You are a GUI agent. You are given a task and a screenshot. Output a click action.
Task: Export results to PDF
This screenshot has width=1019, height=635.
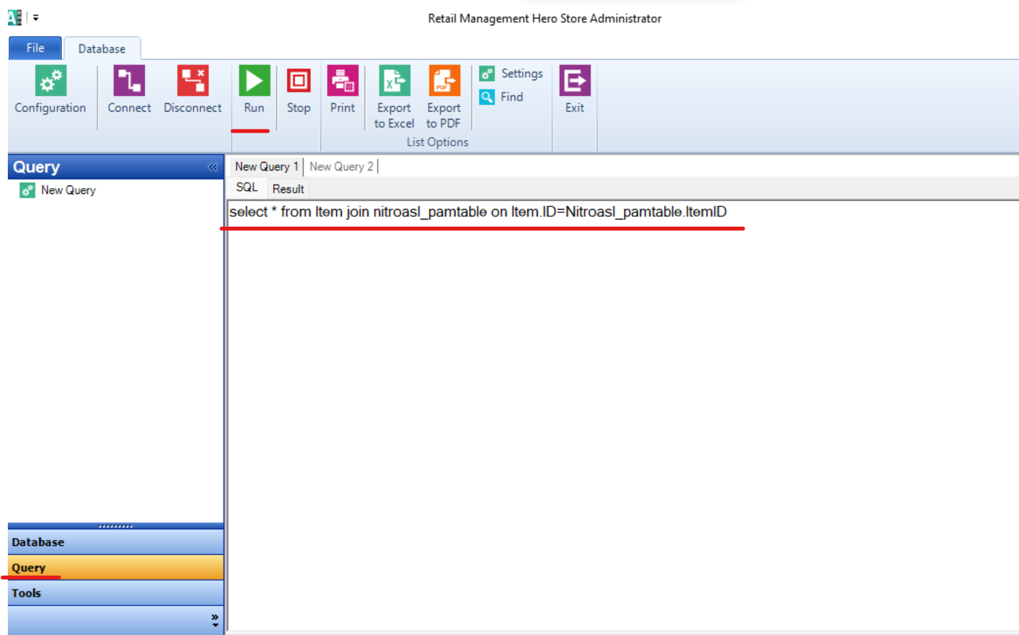coord(444,81)
